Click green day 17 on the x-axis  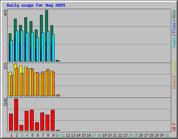(94, 135)
